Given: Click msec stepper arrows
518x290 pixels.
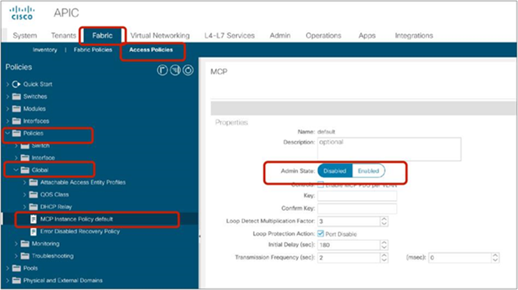Looking at the screenshot, I should 495,257.
